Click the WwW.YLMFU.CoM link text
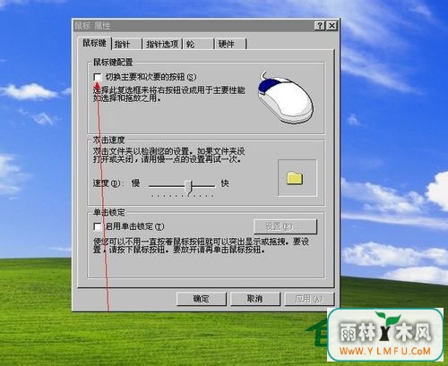448x366 pixels. click(385, 351)
